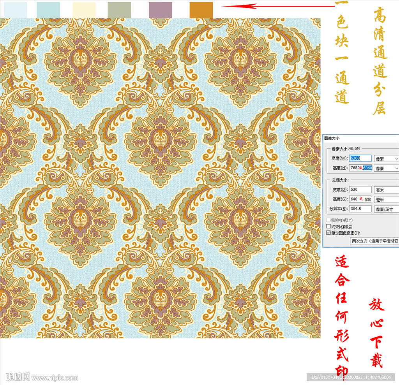Click the 像素大小:46.6M label
Viewport: 399px width, 385px height.
346,148
